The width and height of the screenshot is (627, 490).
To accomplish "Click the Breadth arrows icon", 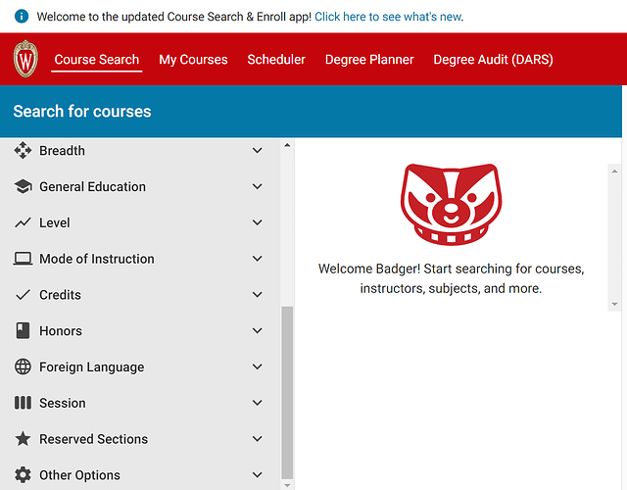I will pyautogui.click(x=23, y=150).
